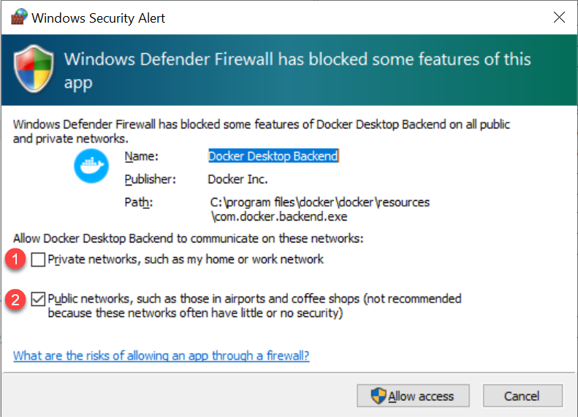Click the Docker Inc. publisher value
The height and width of the screenshot is (417, 578).
coord(237,180)
